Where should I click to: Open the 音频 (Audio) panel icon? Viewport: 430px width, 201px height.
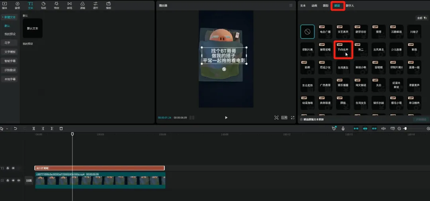coord(17,5)
